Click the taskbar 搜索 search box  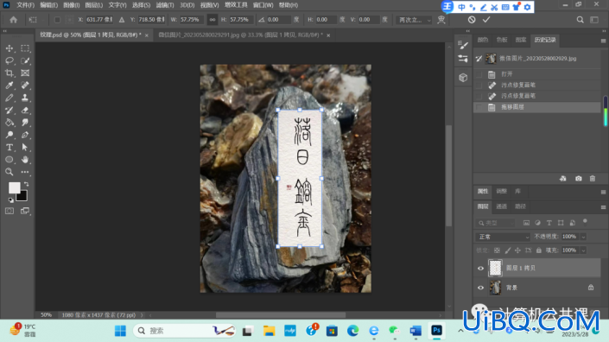click(x=184, y=331)
